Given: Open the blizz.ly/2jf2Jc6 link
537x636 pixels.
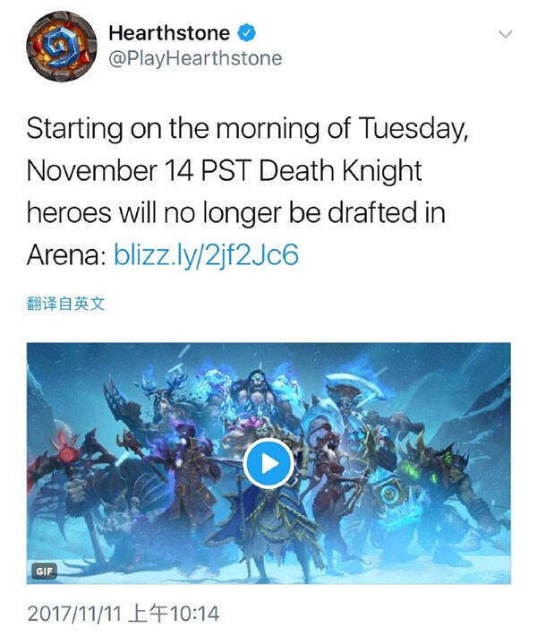Looking at the screenshot, I should coord(206,254).
